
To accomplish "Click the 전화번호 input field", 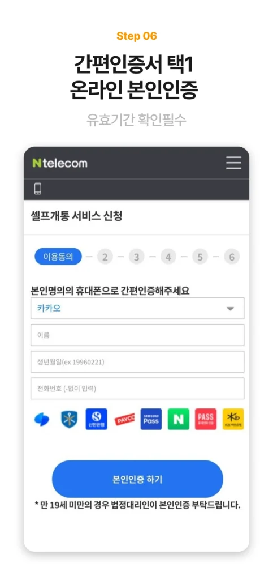I will (137, 389).
